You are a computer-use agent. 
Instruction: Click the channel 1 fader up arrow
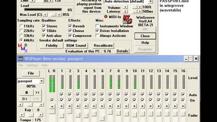(x=62, y=106)
